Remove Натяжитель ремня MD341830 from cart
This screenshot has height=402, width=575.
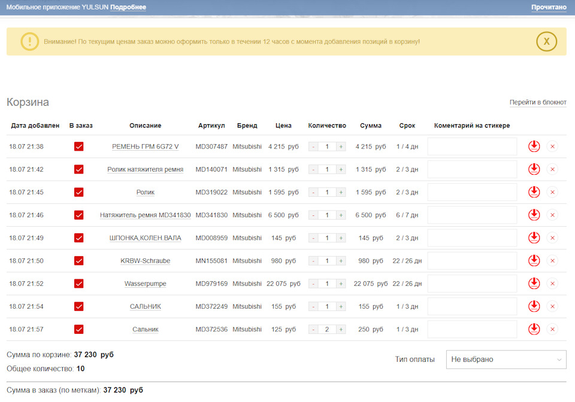pos(552,215)
